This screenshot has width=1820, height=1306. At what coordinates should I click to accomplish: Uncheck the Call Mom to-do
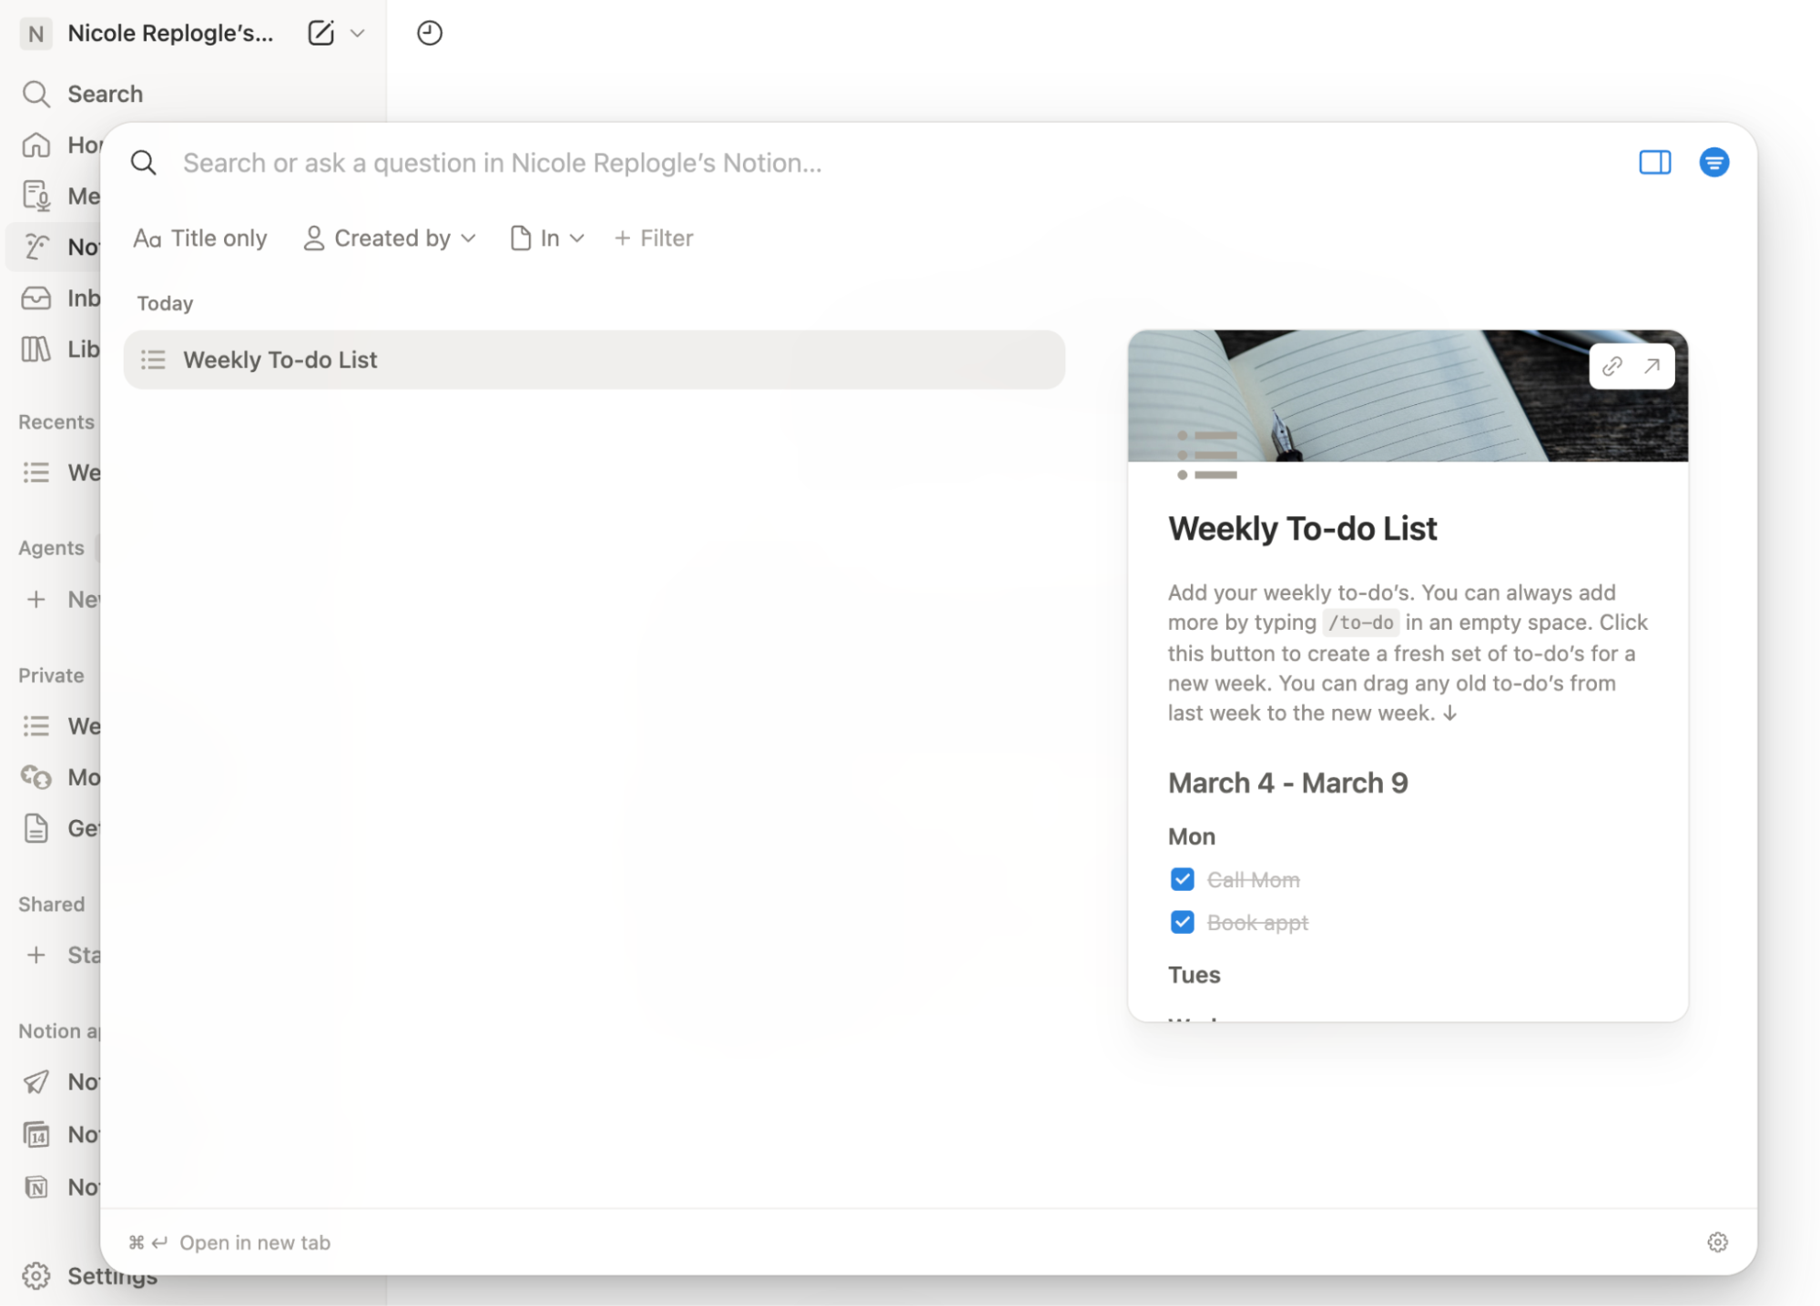click(1181, 878)
